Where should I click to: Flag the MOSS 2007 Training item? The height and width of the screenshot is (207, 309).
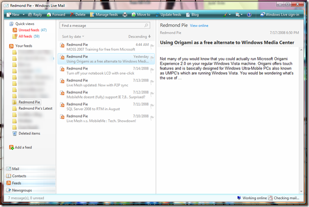tap(152, 47)
